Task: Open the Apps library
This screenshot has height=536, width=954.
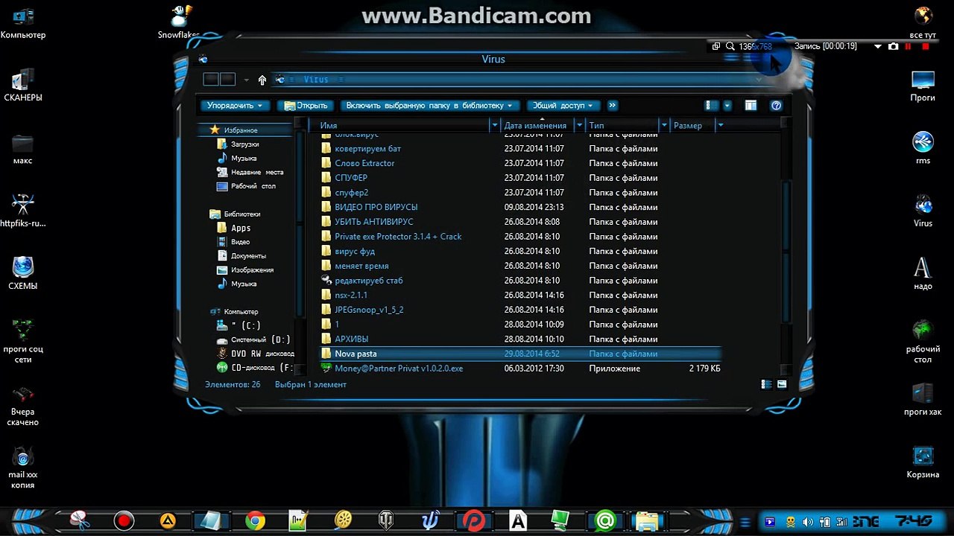Action: coord(241,228)
